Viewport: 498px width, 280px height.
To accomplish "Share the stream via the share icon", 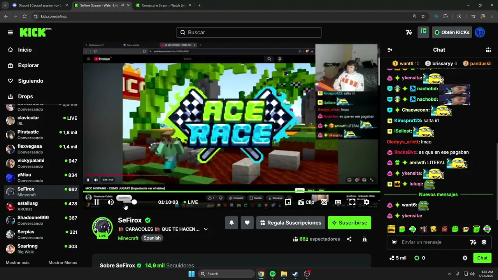I will [x=349, y=239].
